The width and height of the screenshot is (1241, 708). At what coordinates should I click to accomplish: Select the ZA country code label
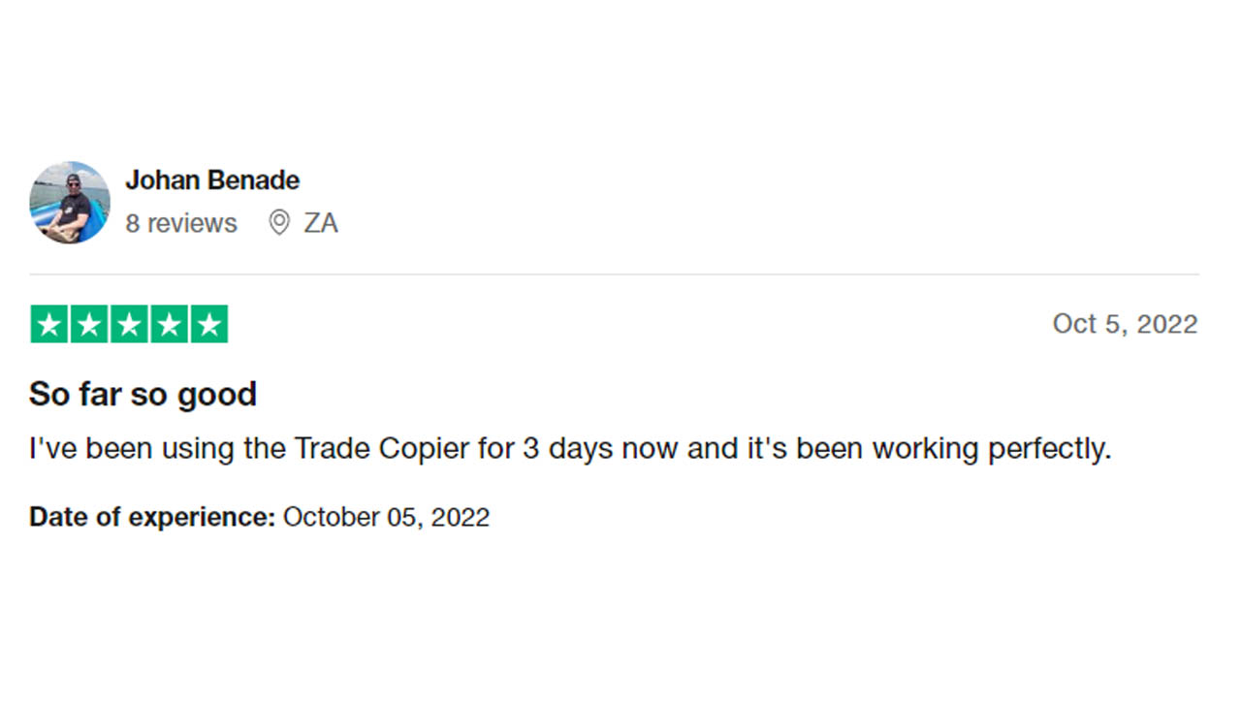click(x=321, y=223)
